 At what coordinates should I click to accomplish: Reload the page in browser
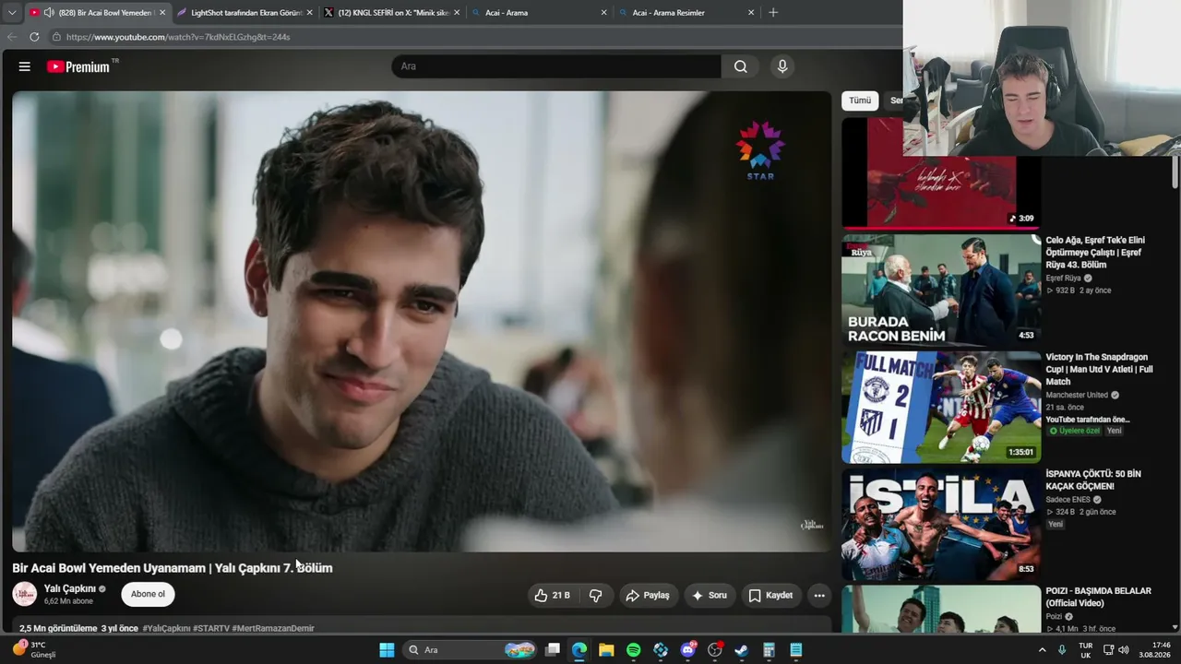(x=34, y=37)
